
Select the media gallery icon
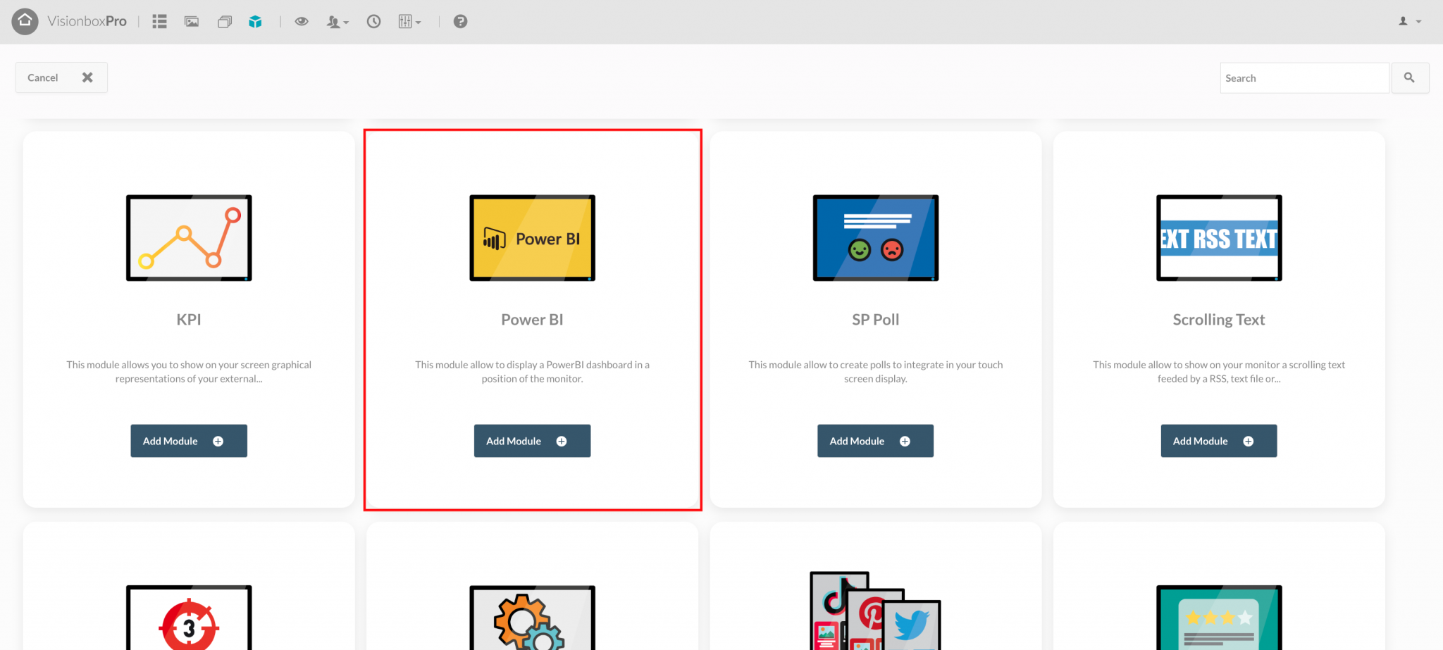coord(191,21)
